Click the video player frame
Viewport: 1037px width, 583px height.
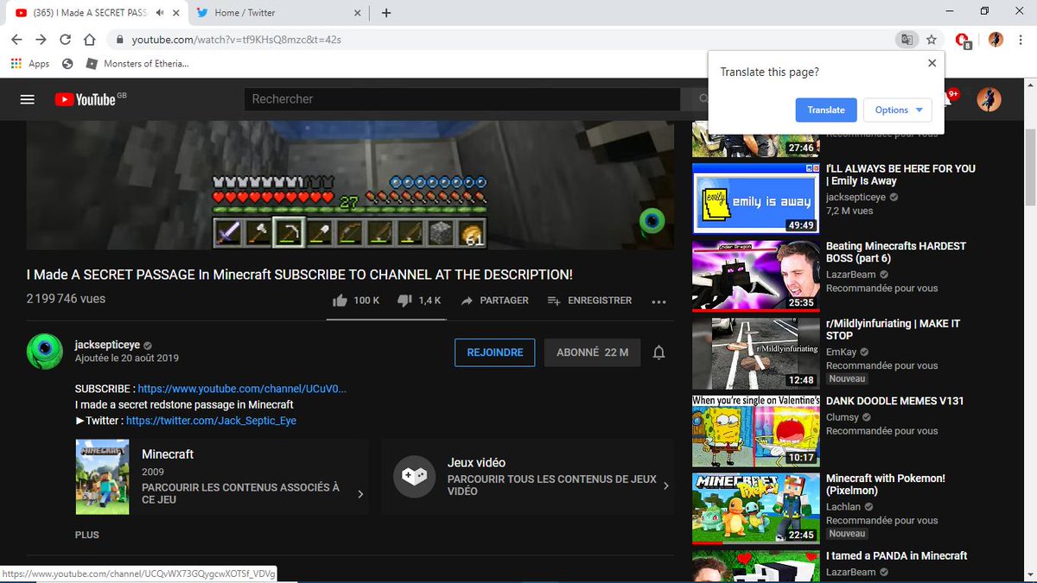point(350,186)
